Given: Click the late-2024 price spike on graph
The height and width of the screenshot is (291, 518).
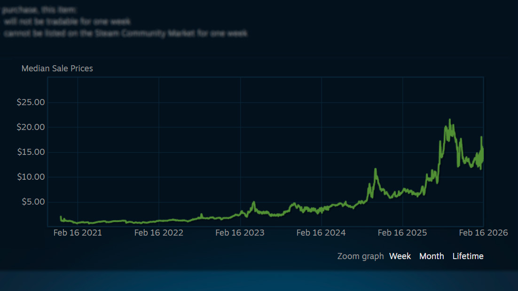Looking at the screenshot, I should pos(375,169).
